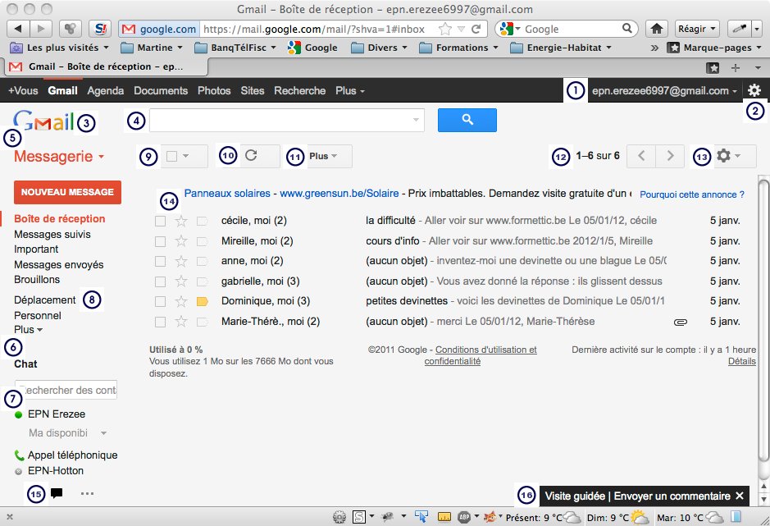Star the message from Mireille

181,241
